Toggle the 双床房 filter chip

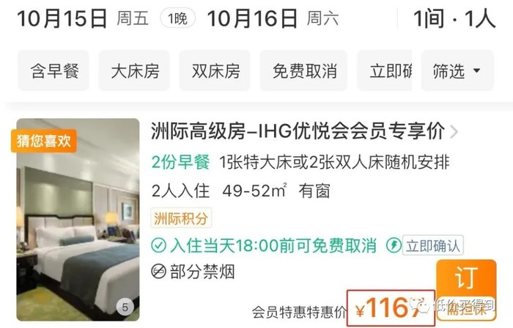[x=215, y=70]
